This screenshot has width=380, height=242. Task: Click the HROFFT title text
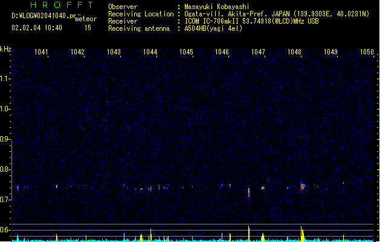coord(62,5)
